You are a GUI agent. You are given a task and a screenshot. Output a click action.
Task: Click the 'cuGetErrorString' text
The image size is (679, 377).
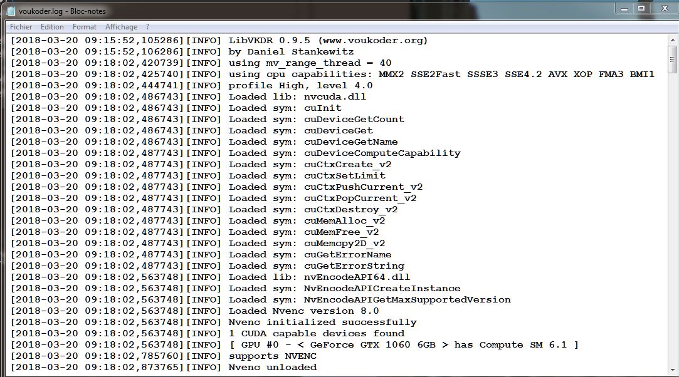[x=354, y=266]
